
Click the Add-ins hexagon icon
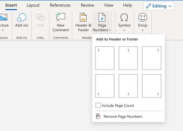click(x=22, y=17)
